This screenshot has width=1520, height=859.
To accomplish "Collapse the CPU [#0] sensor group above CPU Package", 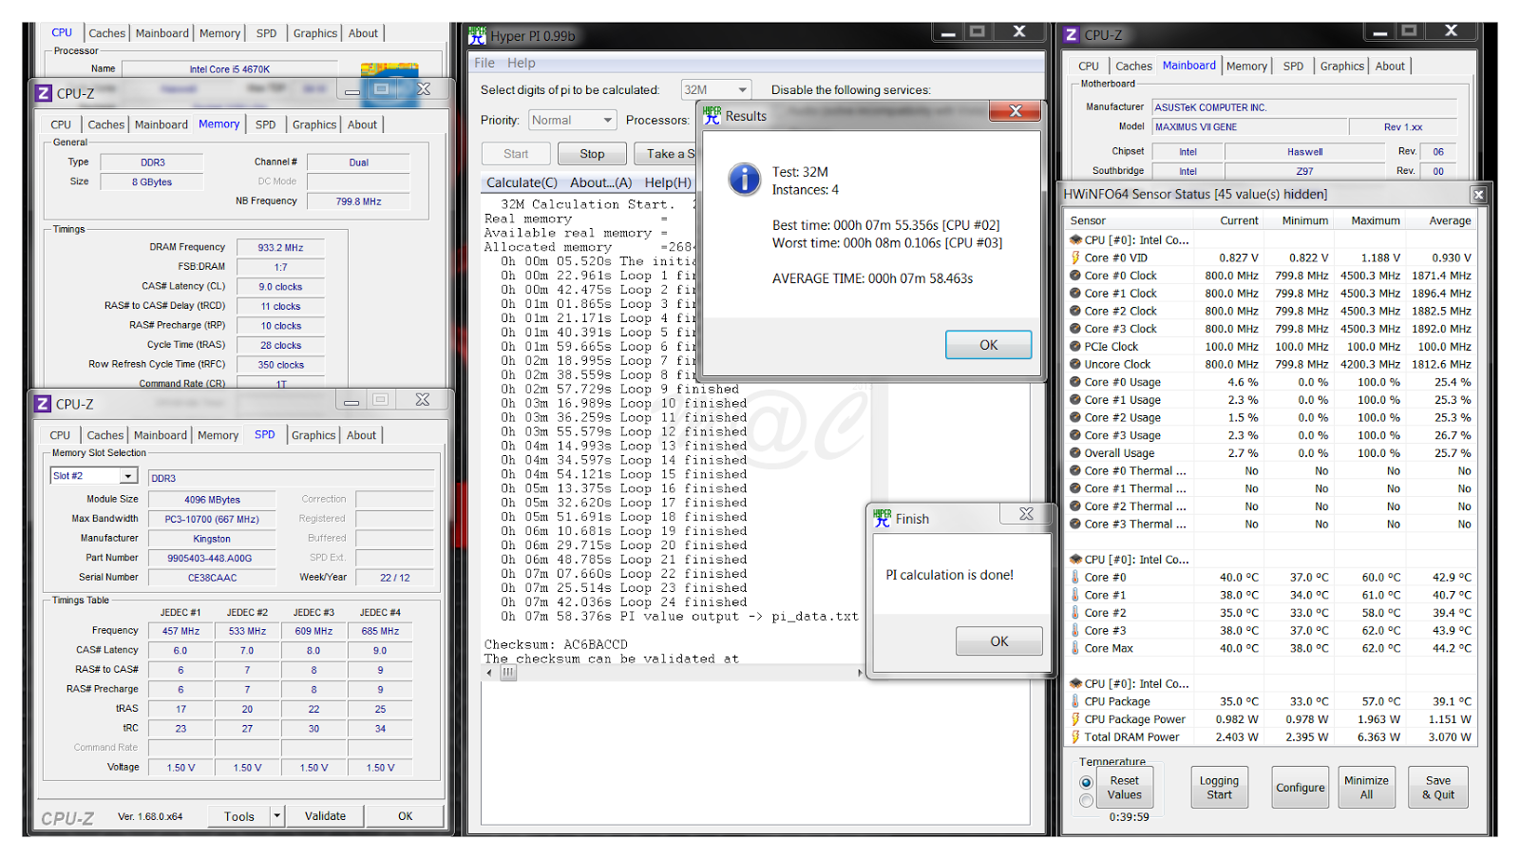I will pos(1075,683).
